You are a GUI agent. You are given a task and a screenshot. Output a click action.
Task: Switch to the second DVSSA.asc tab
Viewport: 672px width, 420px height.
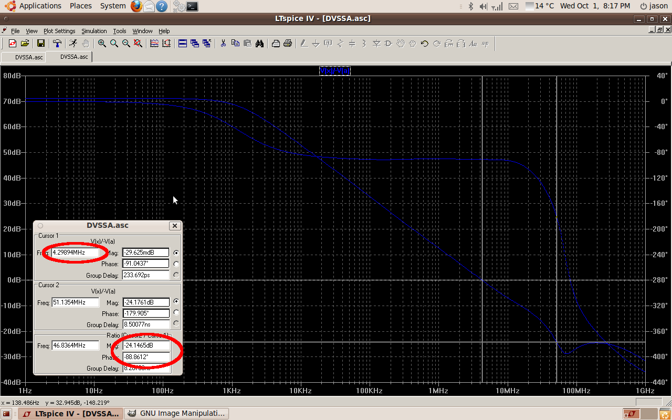point(70,57)
